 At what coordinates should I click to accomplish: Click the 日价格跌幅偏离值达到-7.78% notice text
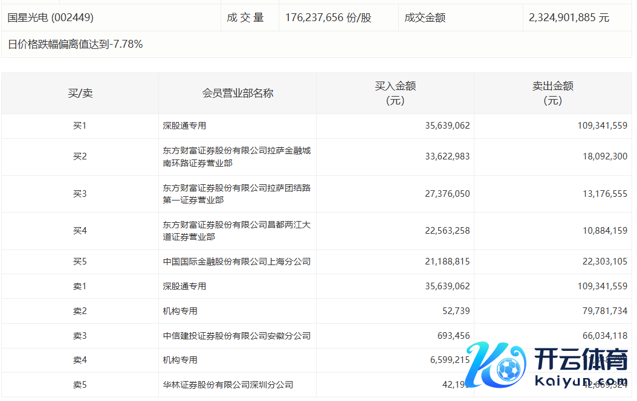76,44
